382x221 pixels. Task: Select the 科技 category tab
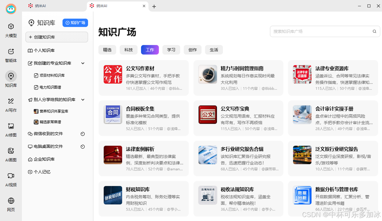(129, 50)
